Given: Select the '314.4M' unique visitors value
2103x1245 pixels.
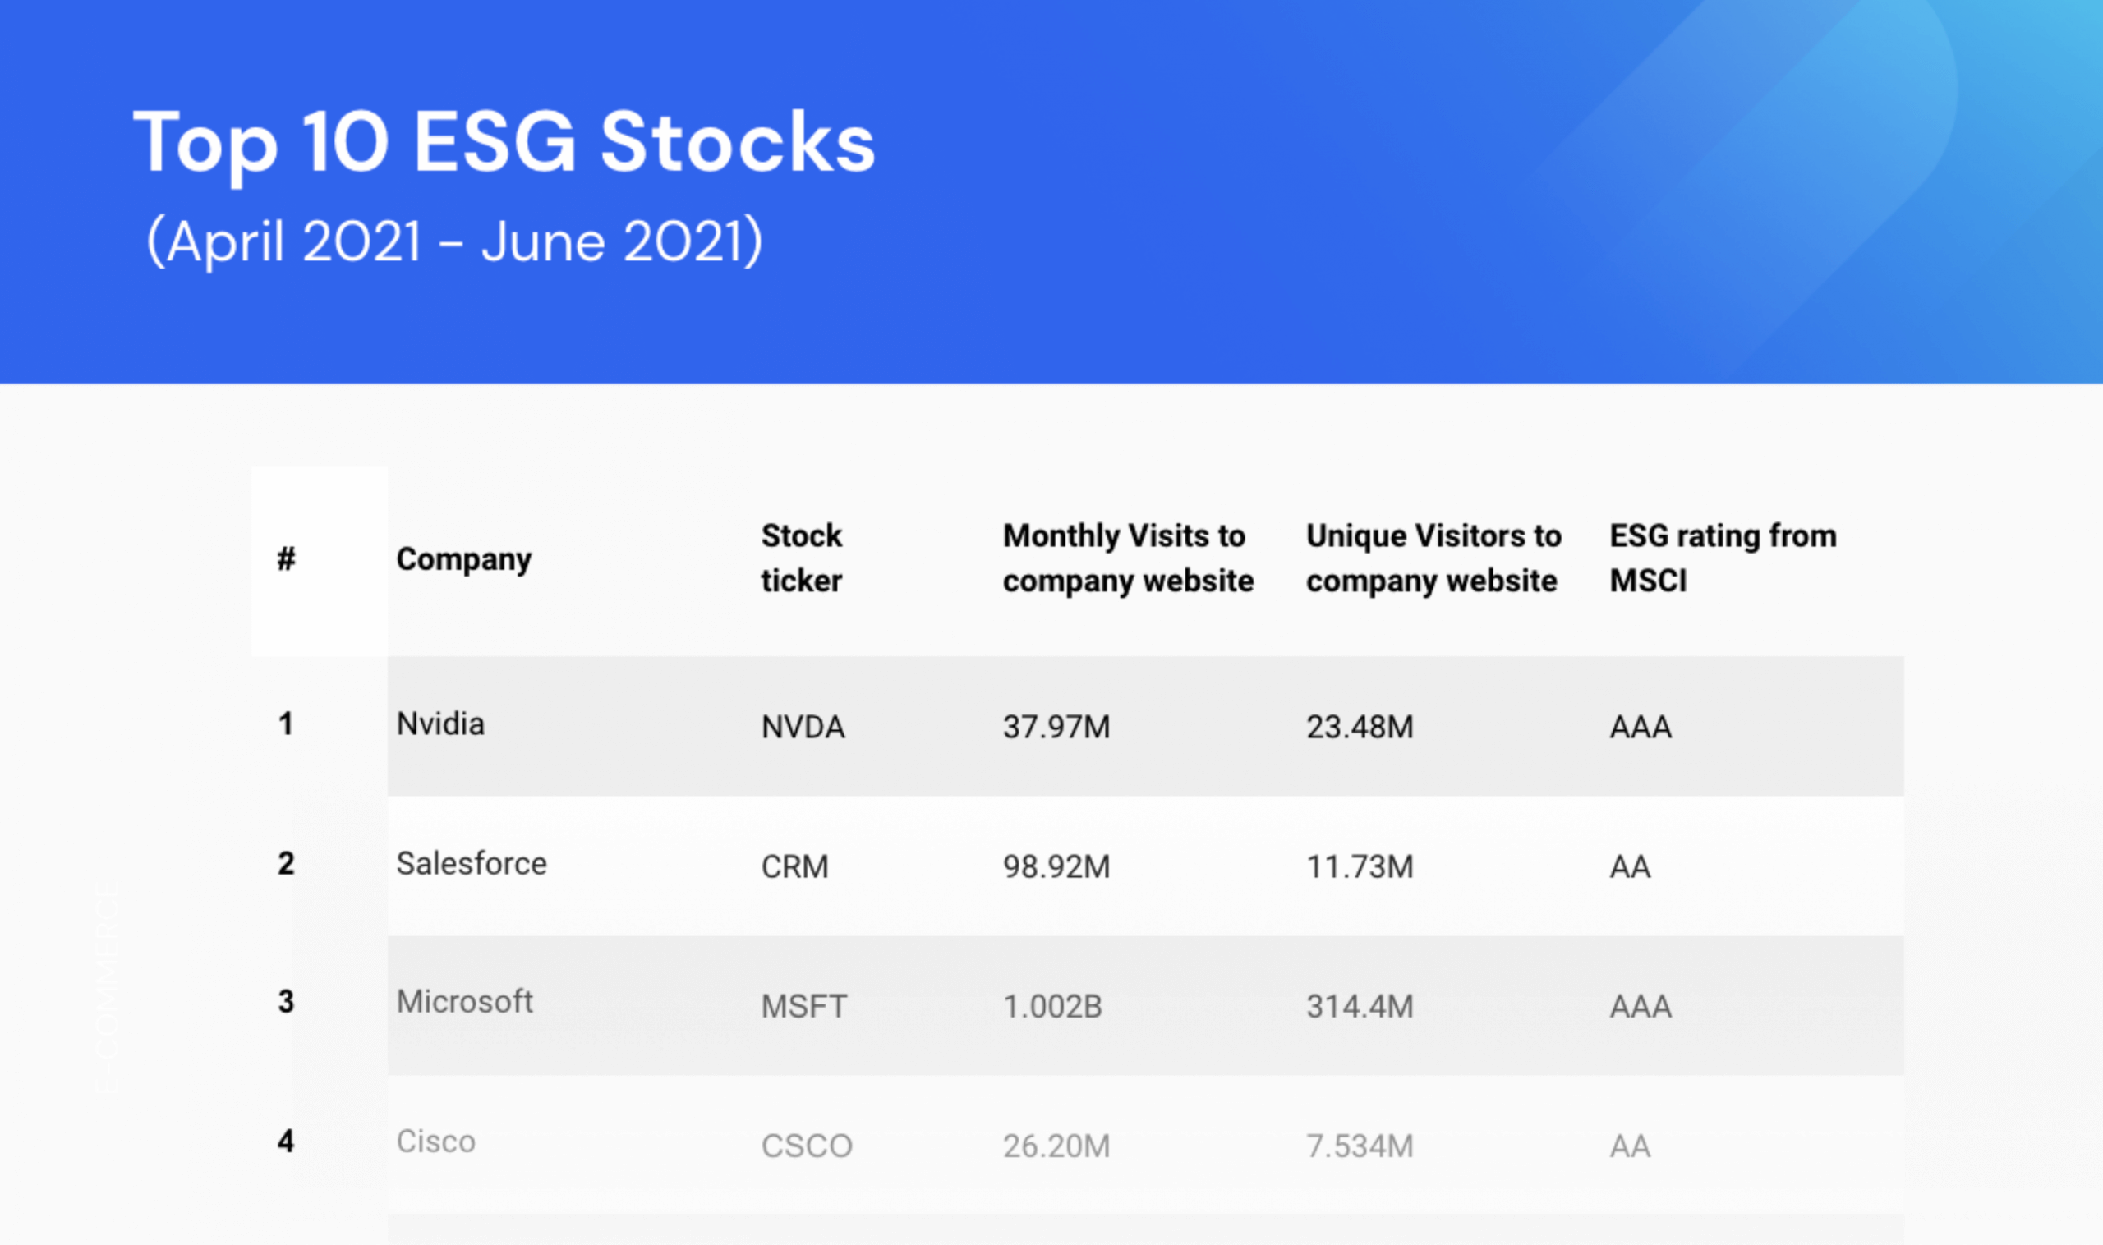Looking at the screenshot, I should 1360,1007.
